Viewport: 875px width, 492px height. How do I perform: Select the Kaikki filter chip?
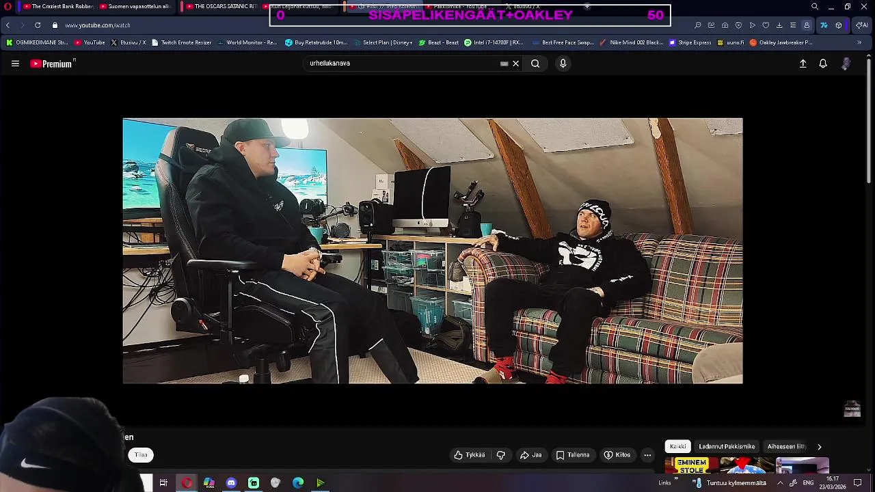coord(678,446)
